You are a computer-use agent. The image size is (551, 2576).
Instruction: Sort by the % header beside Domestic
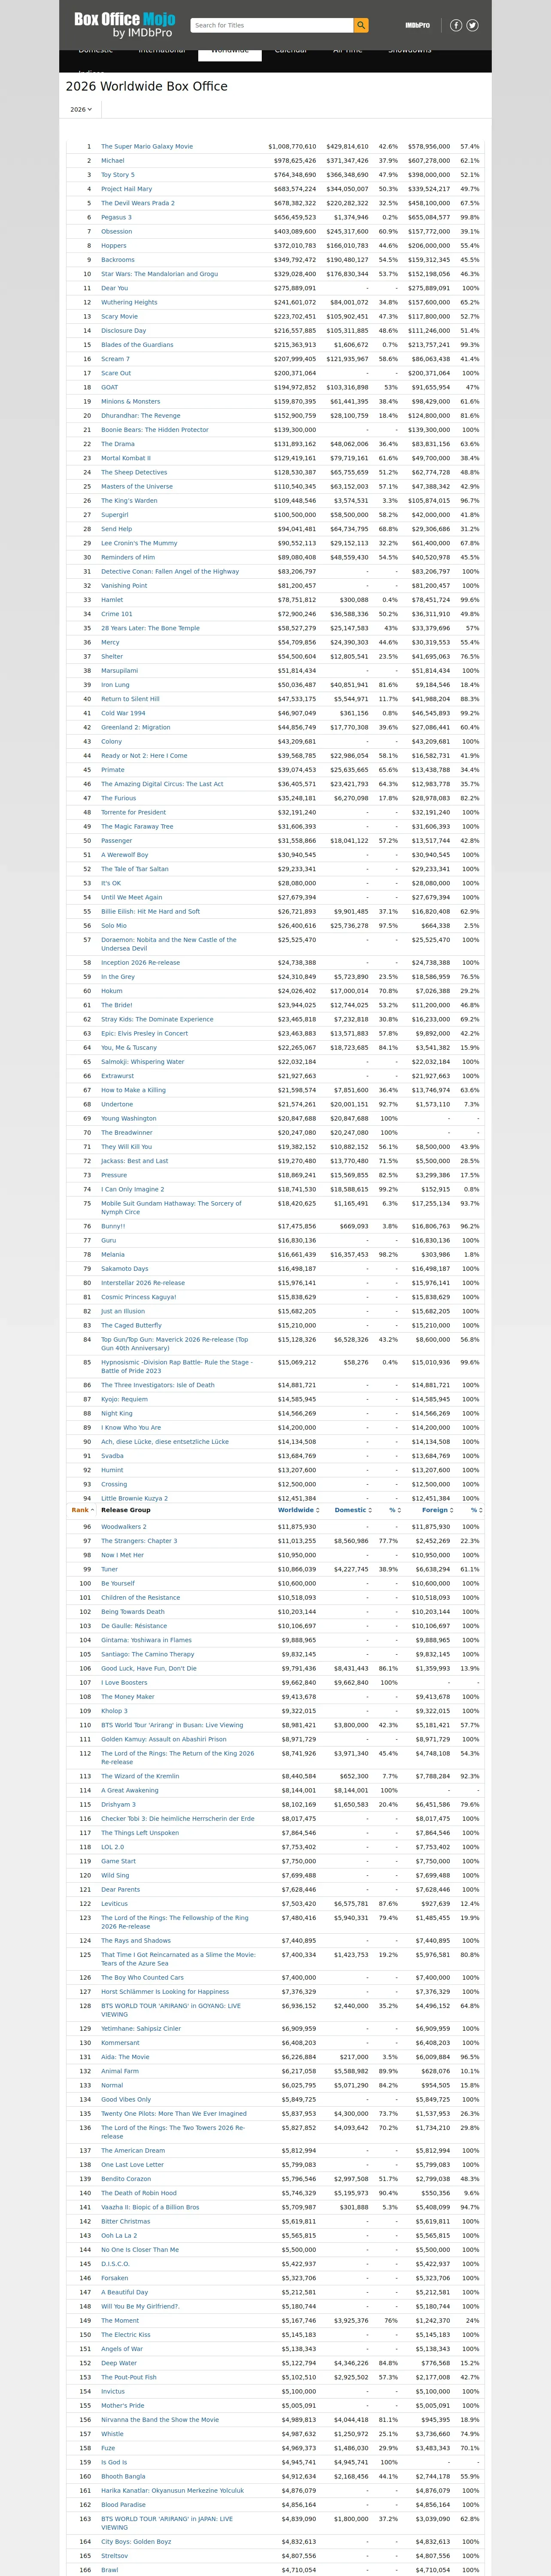tap(394, 1510)
